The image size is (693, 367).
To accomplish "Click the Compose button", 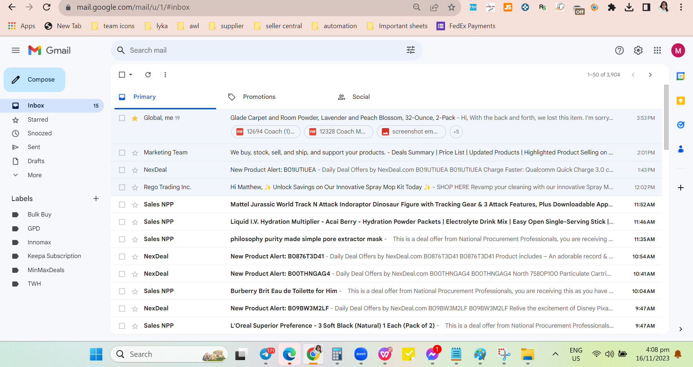I will point(35,80).
